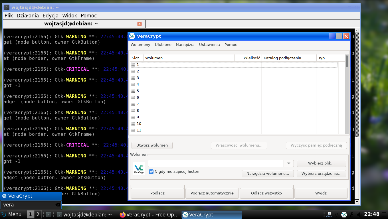This screenshot has height=219, width=388.
Task: Click the terminal scrollbar down arrow
Action: [356, 202]
